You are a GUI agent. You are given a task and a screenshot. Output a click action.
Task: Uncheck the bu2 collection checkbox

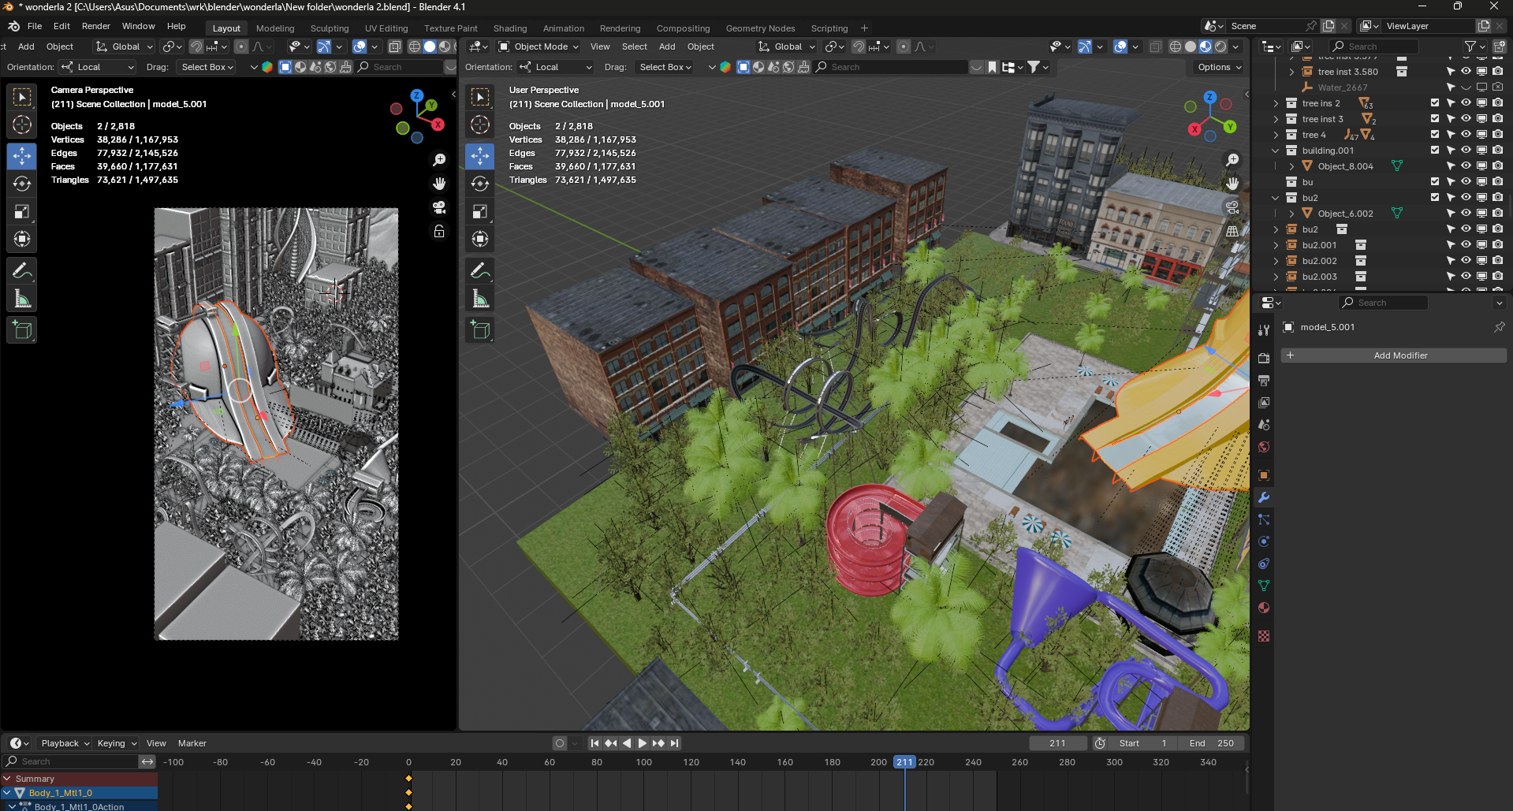coord(1435,198)
